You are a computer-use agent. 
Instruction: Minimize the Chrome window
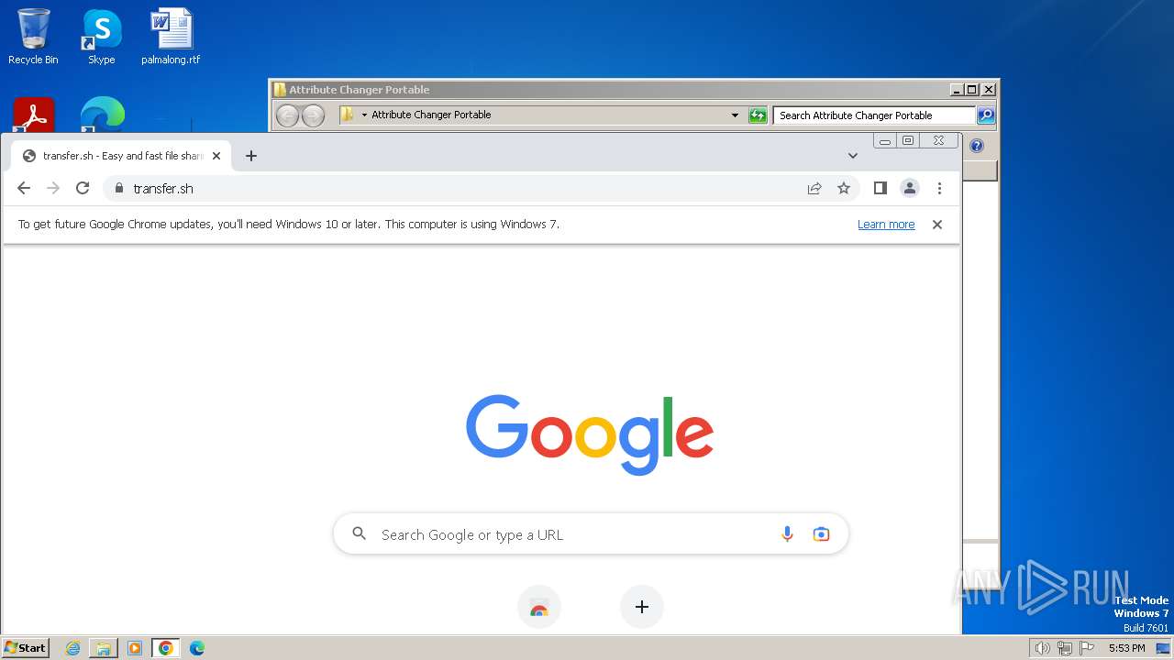pyautogui.click(x=885, y=141)
